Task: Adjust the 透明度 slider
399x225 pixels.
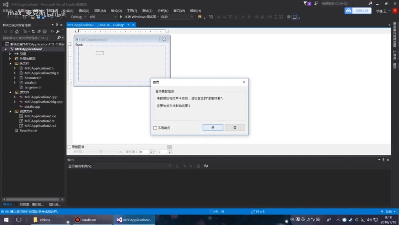Action: tap(101, 151)
